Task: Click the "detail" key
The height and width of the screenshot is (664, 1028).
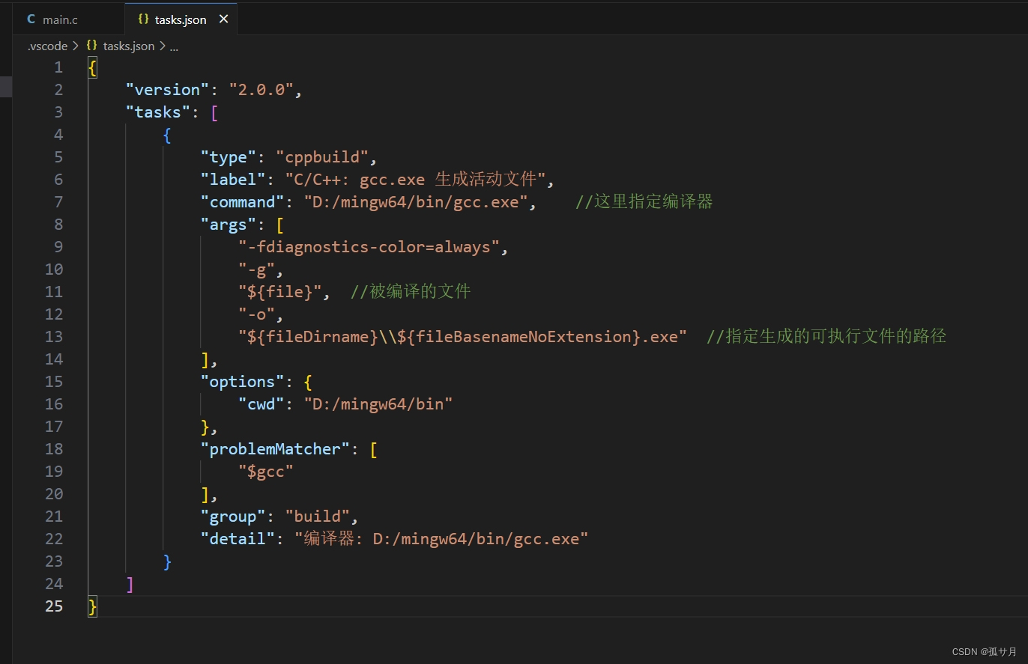Action: [x=238, y=539]
